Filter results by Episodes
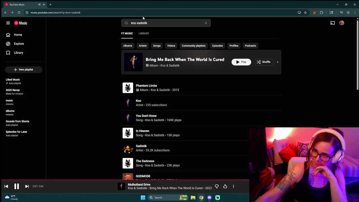 pos(217,46)
